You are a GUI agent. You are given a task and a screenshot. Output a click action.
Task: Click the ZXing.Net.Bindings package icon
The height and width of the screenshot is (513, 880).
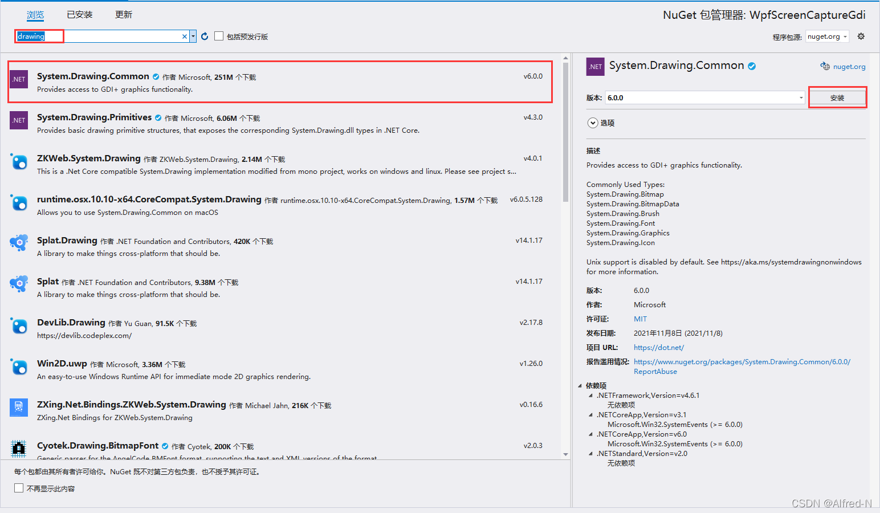click(x=19, y=408)
